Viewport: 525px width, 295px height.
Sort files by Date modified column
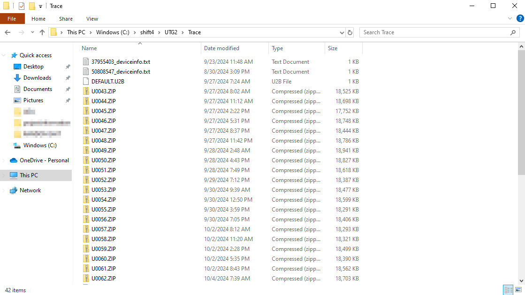point(221,48)
